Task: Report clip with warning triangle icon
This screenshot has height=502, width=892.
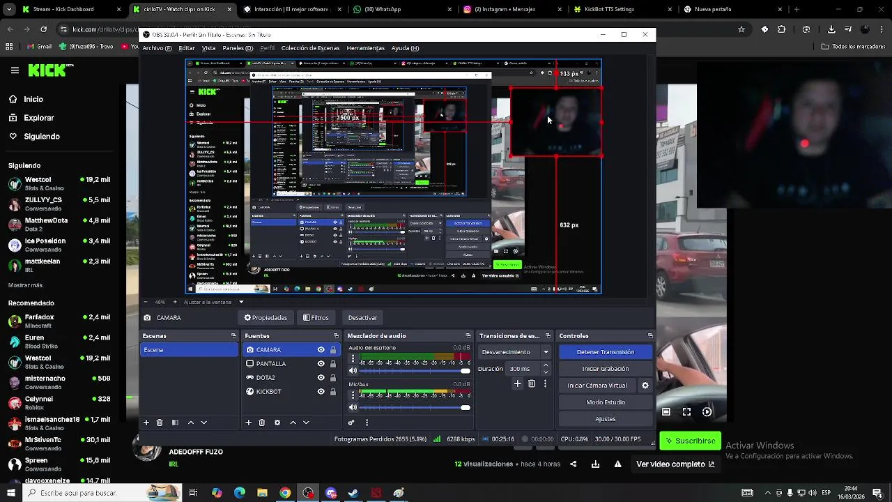Action: click(x=617, y=464)
